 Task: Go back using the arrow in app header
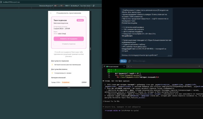(x=51, y=13)
